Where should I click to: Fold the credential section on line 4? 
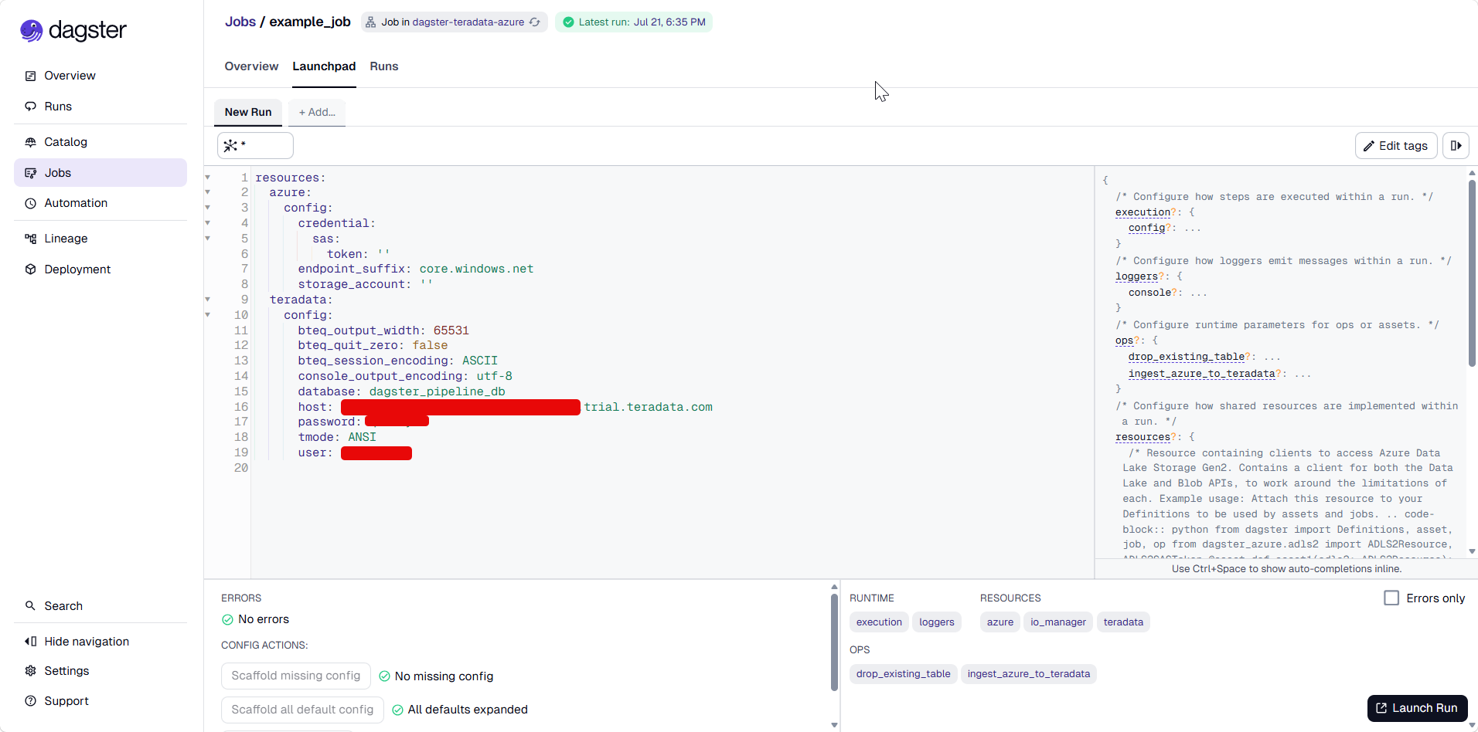click(x=208, y=223)
